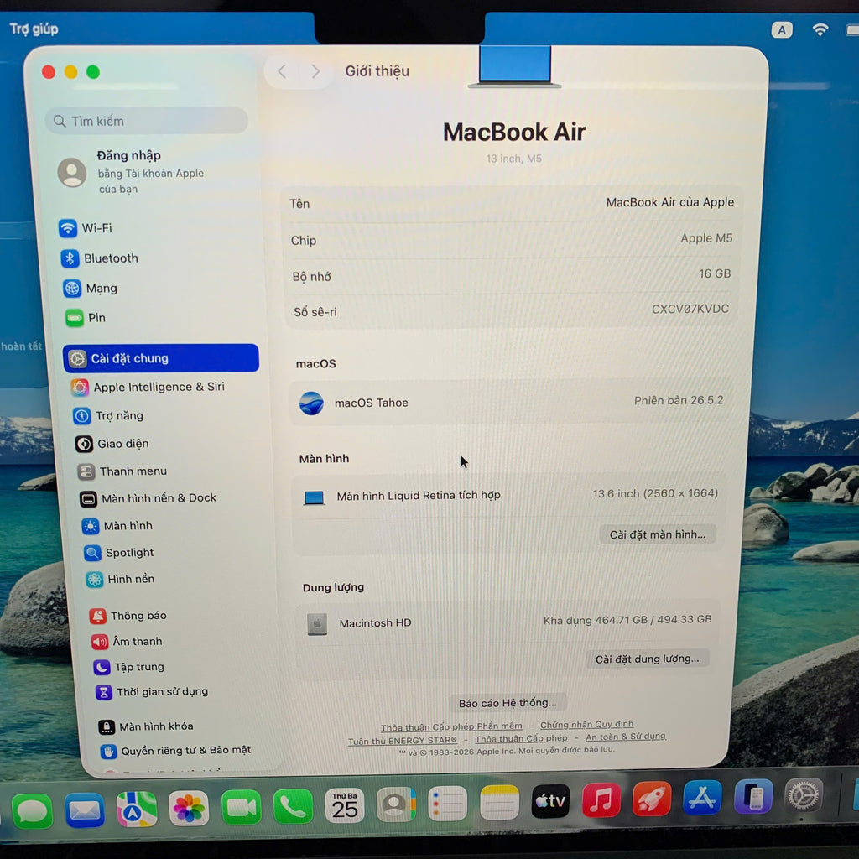Open Âm thanh sound settings
The width and height of the screenshot is (859, 859).
[127, 642]
